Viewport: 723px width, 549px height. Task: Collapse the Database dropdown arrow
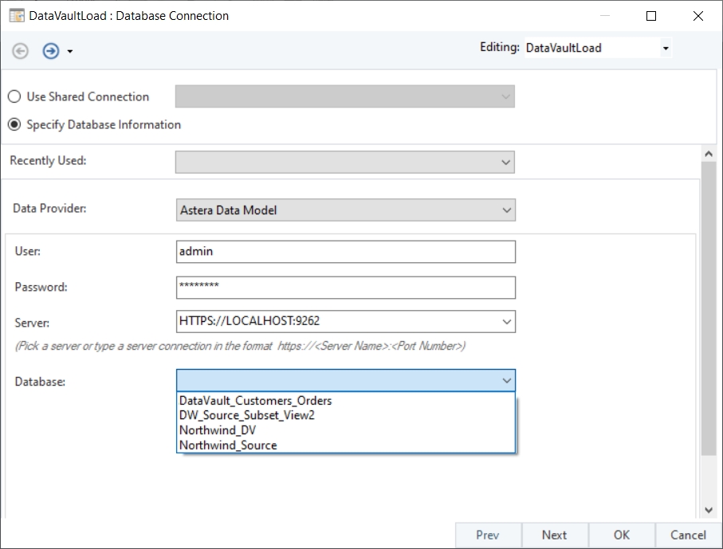point(505,381)
